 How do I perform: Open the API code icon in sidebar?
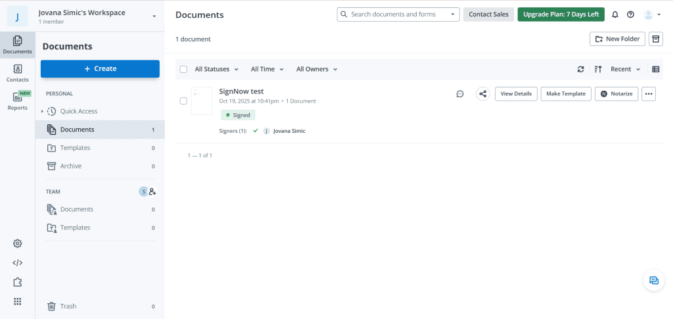(x=18, y=262)
